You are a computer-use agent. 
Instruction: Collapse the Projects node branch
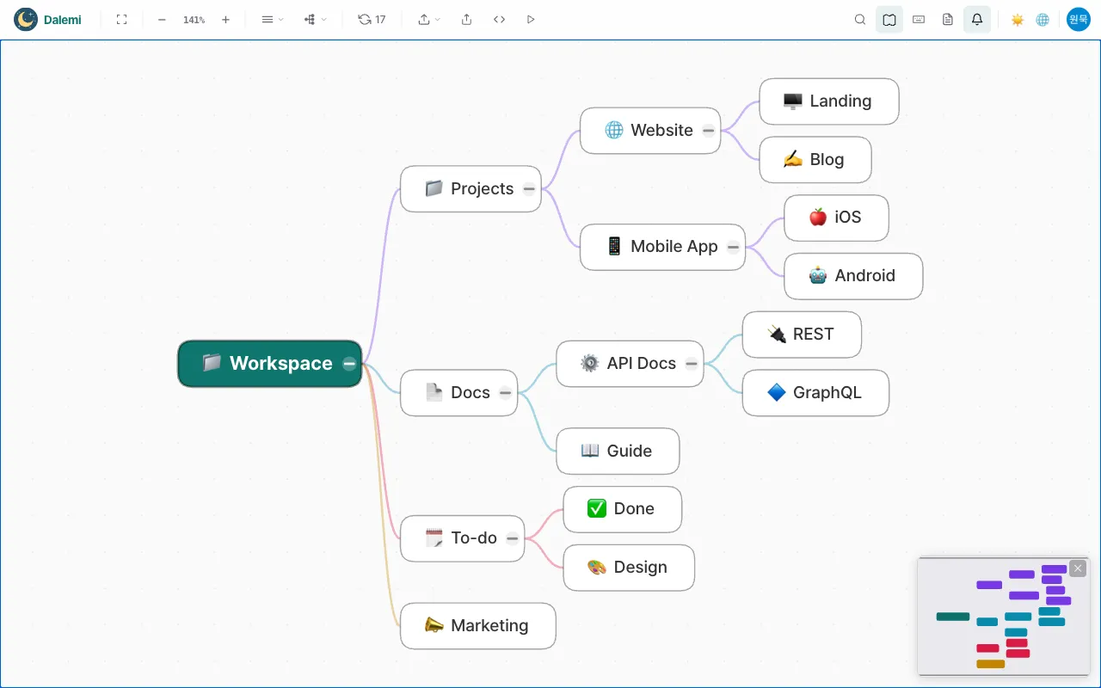[529, 189]
